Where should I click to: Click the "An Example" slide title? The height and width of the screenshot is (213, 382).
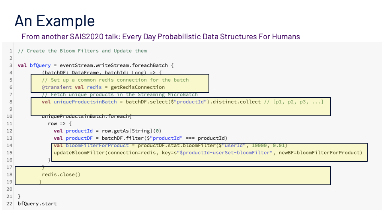[55, 21]
